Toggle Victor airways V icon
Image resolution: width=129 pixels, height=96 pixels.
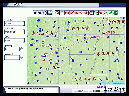tap(82, 13)
